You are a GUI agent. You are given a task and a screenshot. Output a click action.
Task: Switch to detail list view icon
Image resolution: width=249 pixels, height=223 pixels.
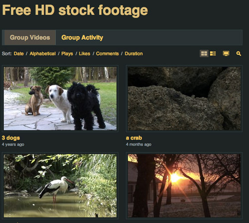tap(213, 54)
